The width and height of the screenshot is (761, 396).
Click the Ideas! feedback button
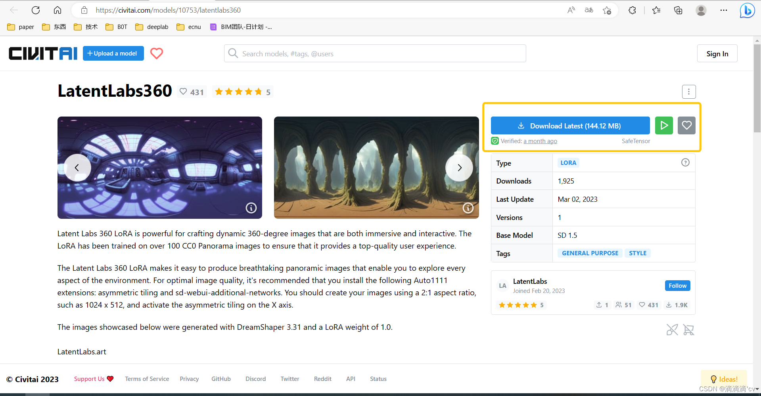pos(724,379)
